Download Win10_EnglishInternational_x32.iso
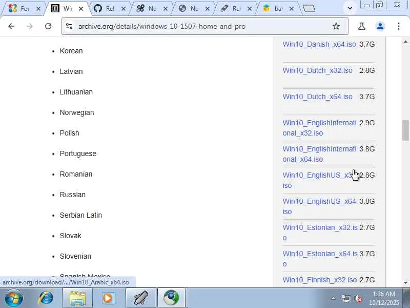Image resolution: width=410 pixels, height=308 pixels. pos(319,128)
